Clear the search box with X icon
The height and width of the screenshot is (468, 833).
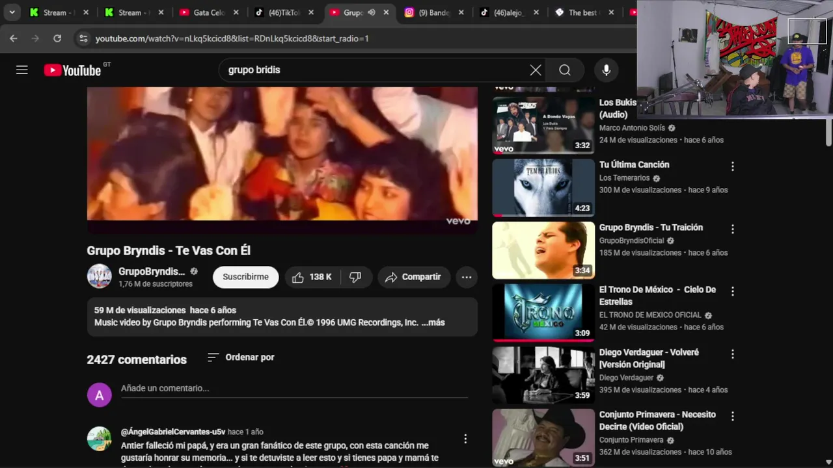pos(536,70)
